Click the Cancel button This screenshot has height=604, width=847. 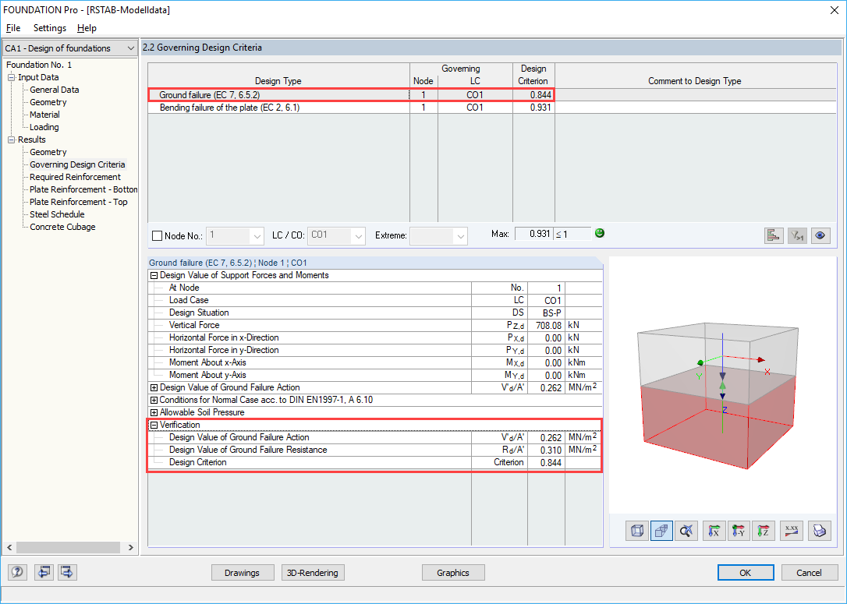[810, 573]
